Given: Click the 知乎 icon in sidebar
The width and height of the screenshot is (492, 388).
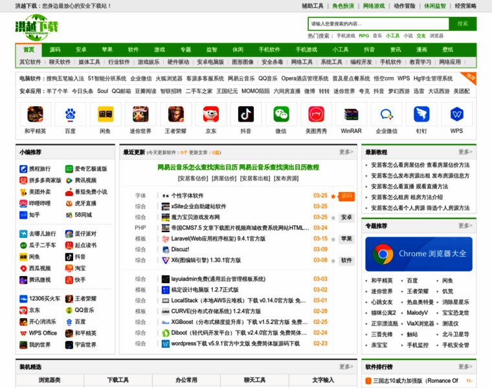Looking at the screenshot, I should click(23, 215).
